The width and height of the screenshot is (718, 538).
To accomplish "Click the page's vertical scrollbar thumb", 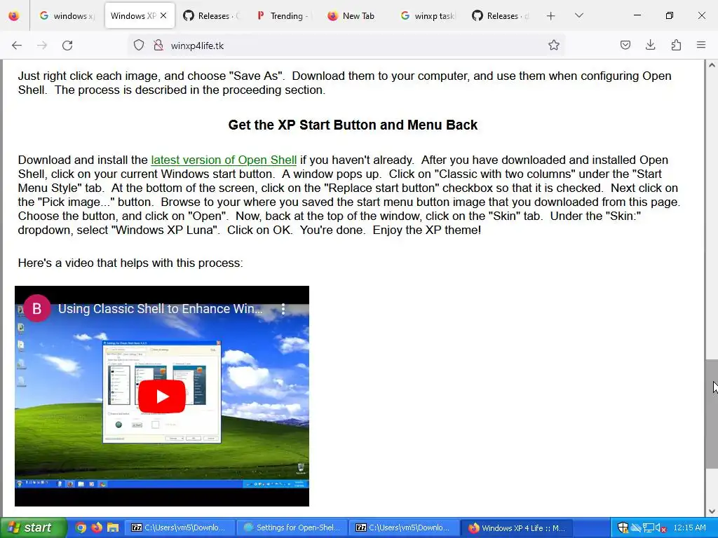I will pyautogui.click(x=712, y=414).
